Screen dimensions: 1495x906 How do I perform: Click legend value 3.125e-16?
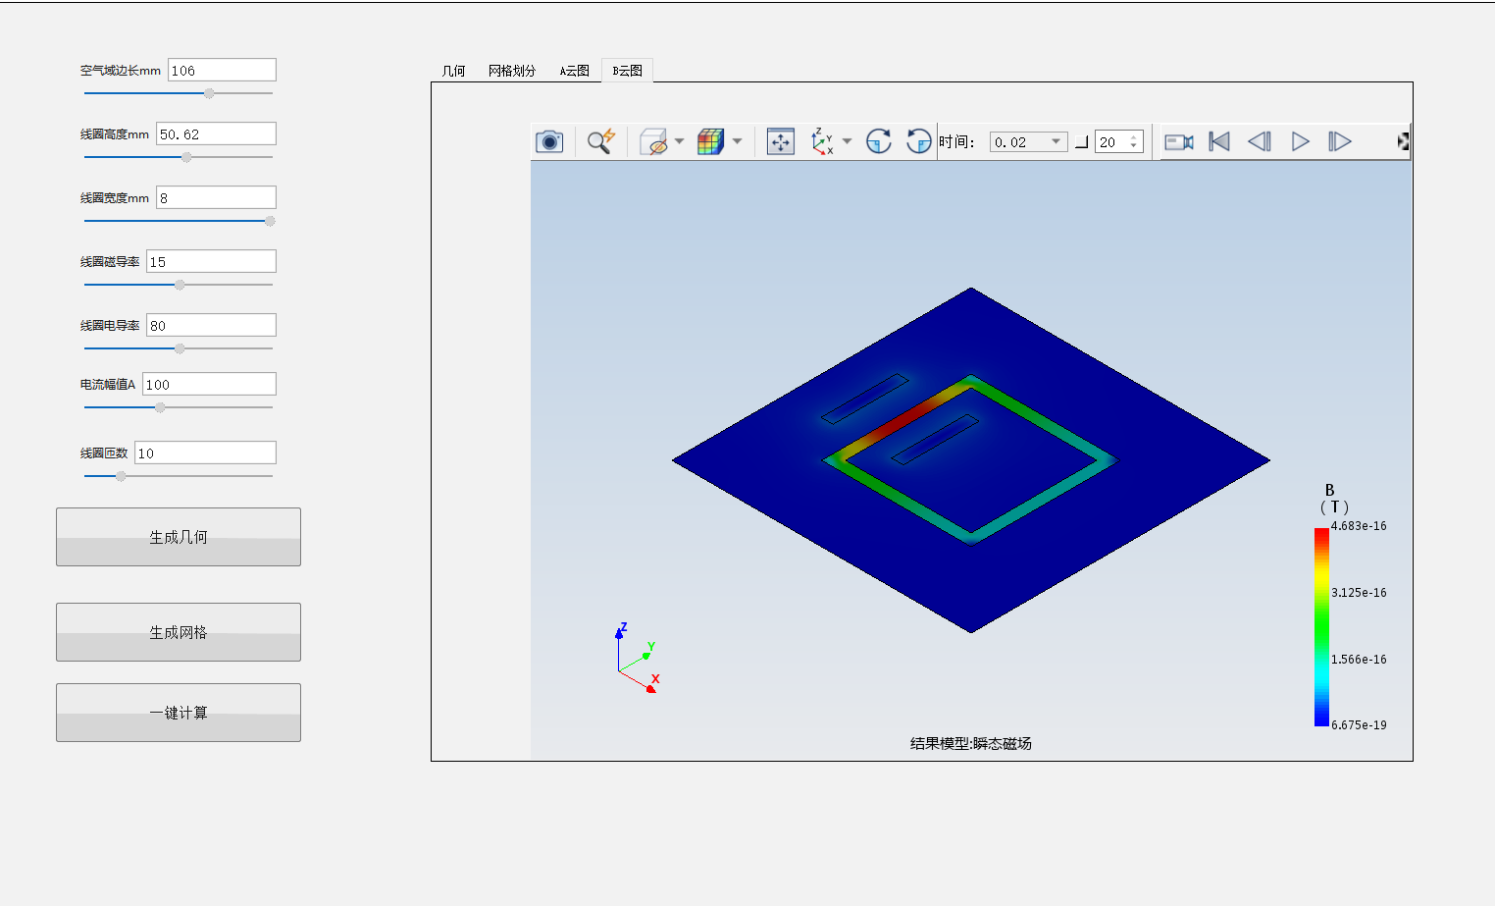click(x=1359, y=593)
